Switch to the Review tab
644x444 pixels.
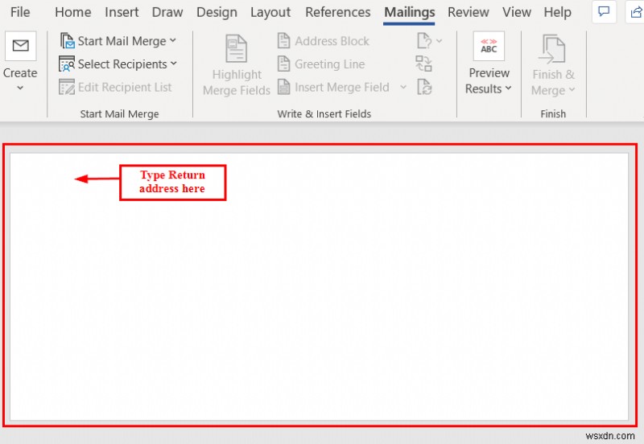pyautogui.click(x=469, y=12)
